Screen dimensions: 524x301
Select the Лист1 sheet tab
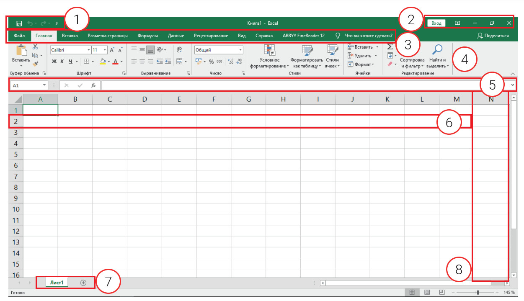coord(57,283)
